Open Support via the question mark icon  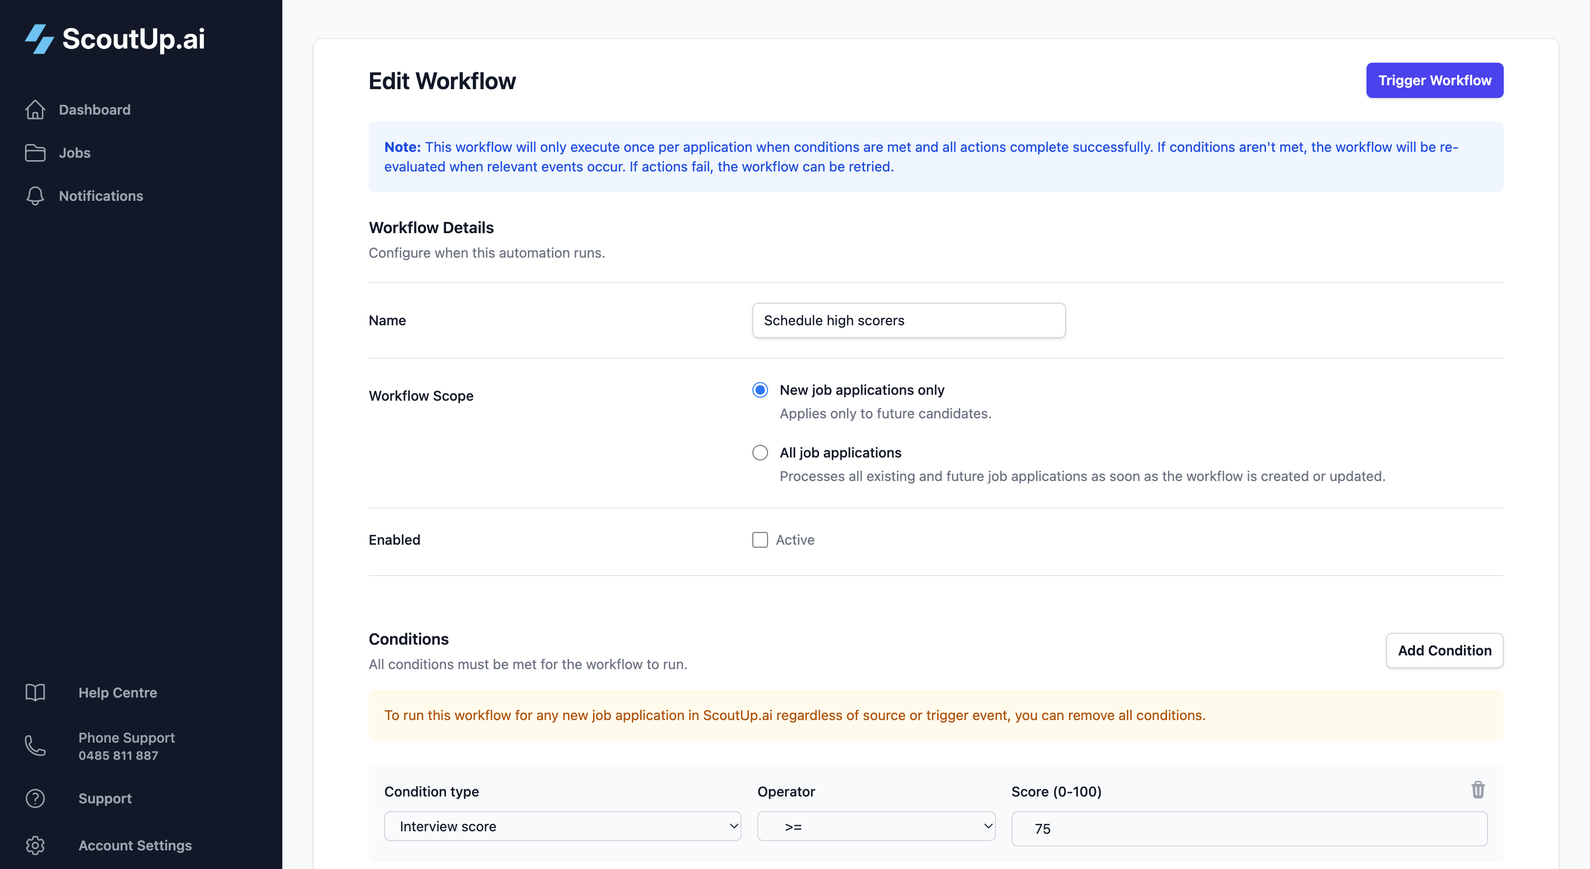pyautogui.click(x=35, y=798)
